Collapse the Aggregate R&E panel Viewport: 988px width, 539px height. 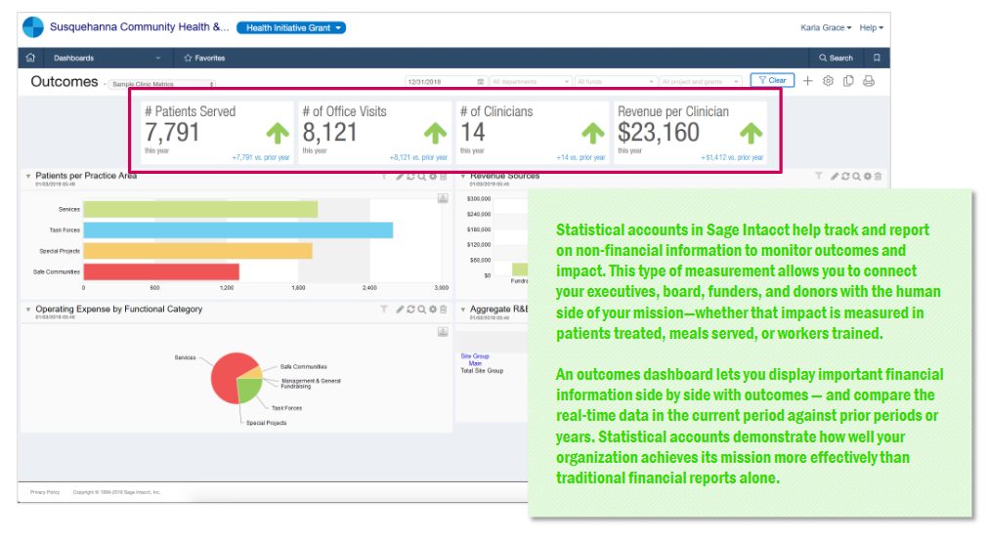point(463,310)
